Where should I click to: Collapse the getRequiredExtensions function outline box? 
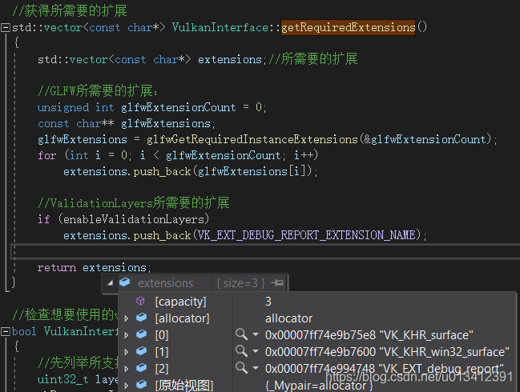tap(6, 27)
